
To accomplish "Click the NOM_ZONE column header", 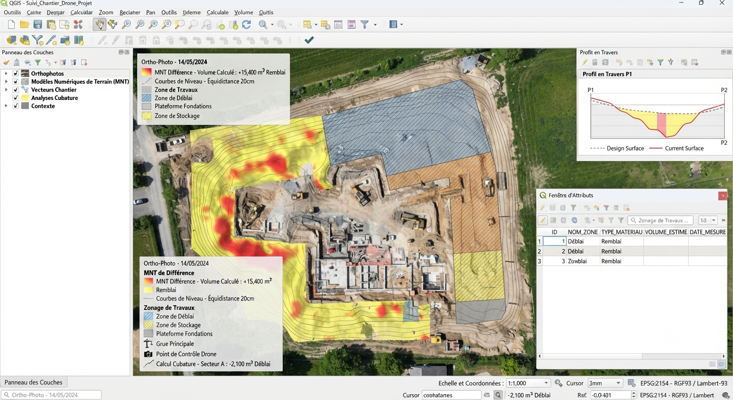I will [583, 232].
